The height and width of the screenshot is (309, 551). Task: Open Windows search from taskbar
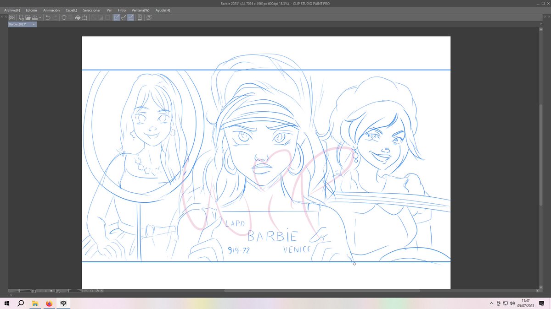tap(20, 303)
